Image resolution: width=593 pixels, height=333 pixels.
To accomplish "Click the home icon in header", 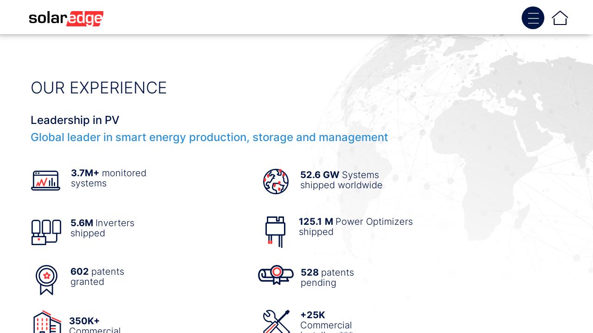I will coord(560,18).
